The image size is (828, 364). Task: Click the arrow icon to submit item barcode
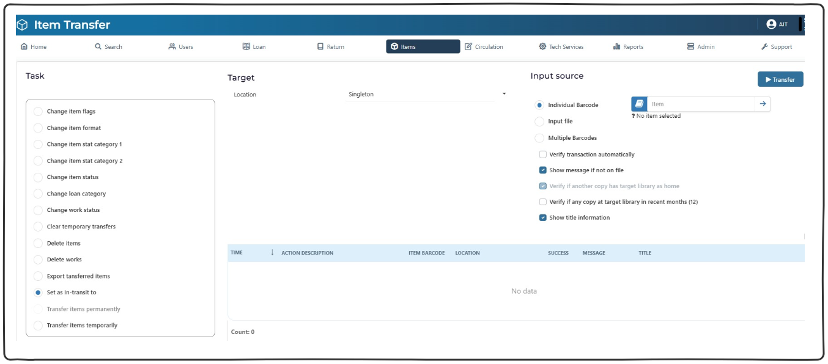763,104
